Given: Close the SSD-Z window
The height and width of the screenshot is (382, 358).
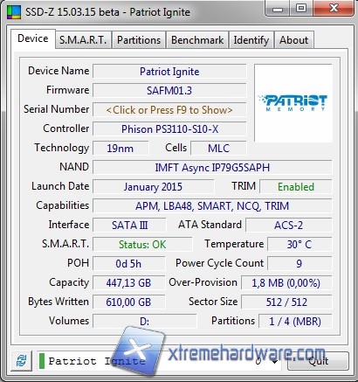Looking at the screenshot, I should coord(334,9).
